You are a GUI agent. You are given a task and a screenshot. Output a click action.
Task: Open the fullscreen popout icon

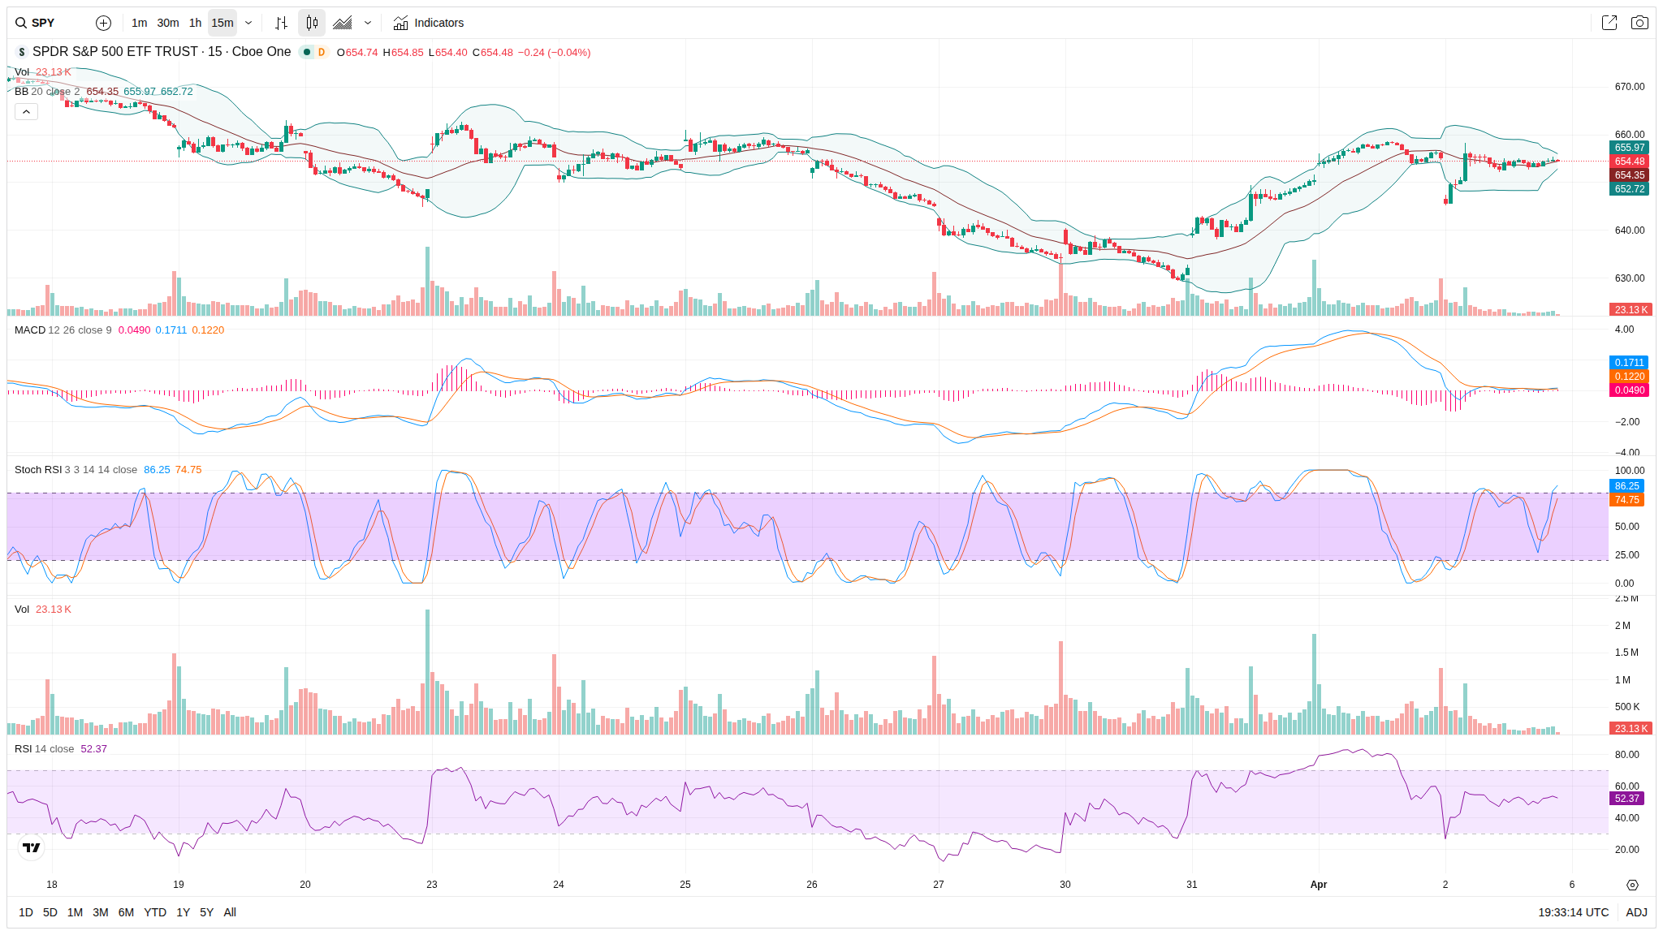tap(1609, 23)
